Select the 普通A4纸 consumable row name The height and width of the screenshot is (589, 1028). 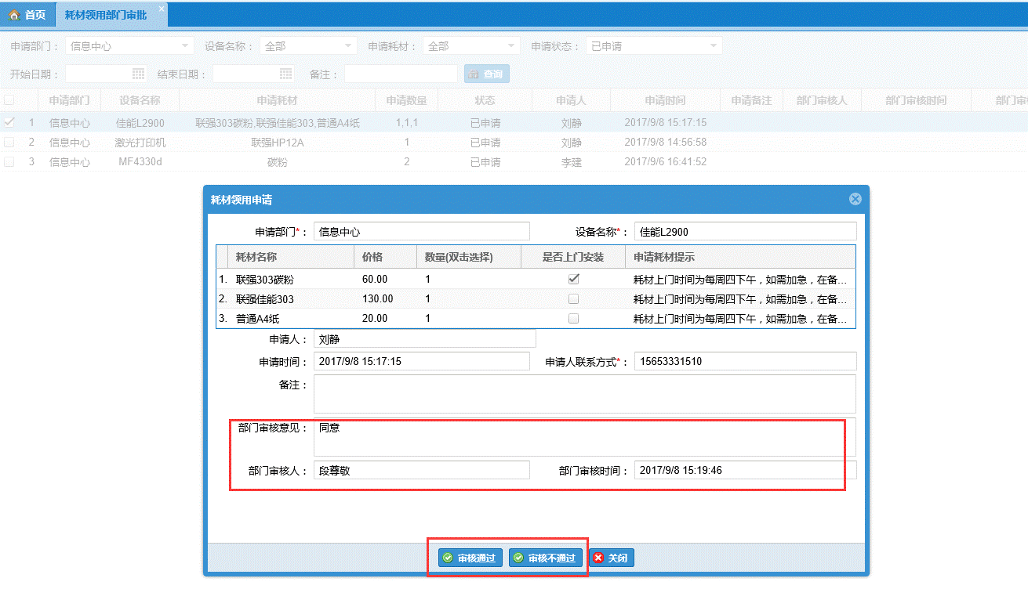[x=258, y=318]
